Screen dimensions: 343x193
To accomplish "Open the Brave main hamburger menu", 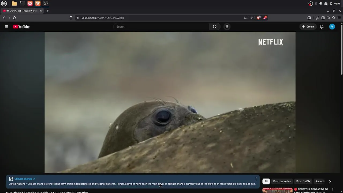I will 339,18.
